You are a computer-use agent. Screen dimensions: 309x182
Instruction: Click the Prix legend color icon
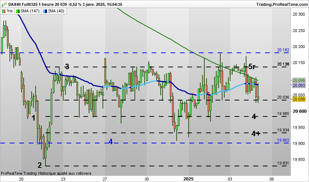tap(4, 11)
